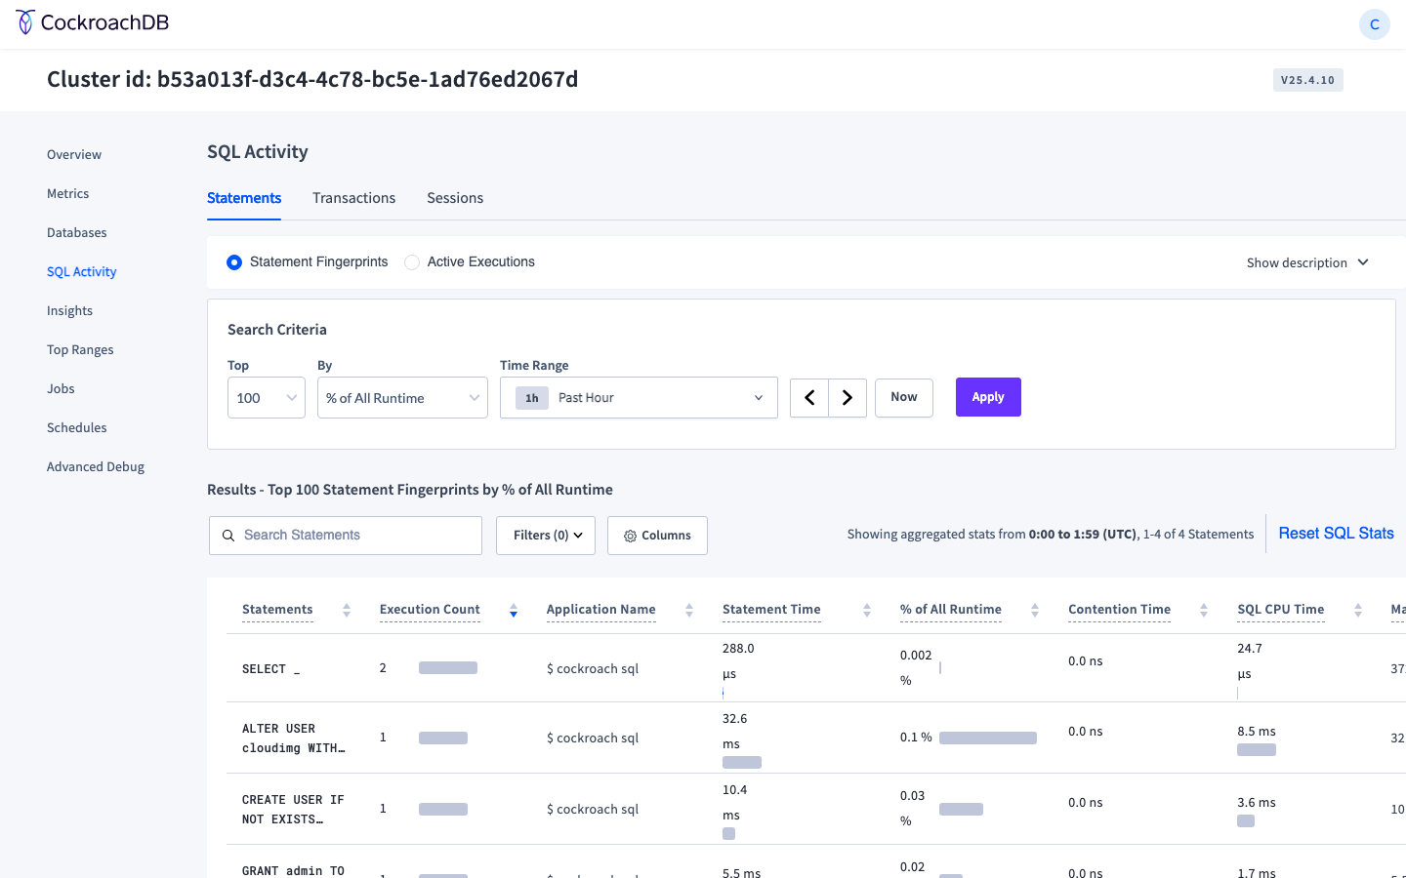This screenshot has width=1406, height=878.
Task: Go to next time range arrow
Action: 848,397
